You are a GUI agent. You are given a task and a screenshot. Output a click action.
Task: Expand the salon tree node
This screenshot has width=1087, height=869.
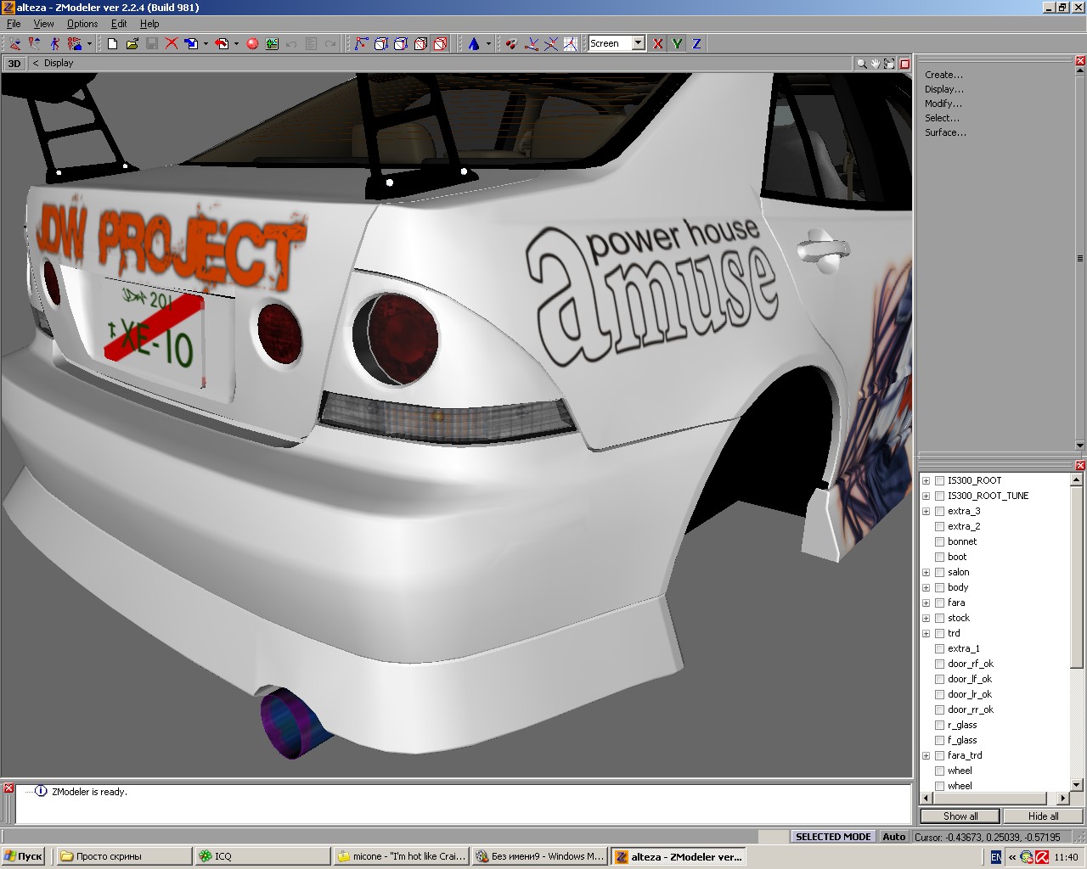926,572
